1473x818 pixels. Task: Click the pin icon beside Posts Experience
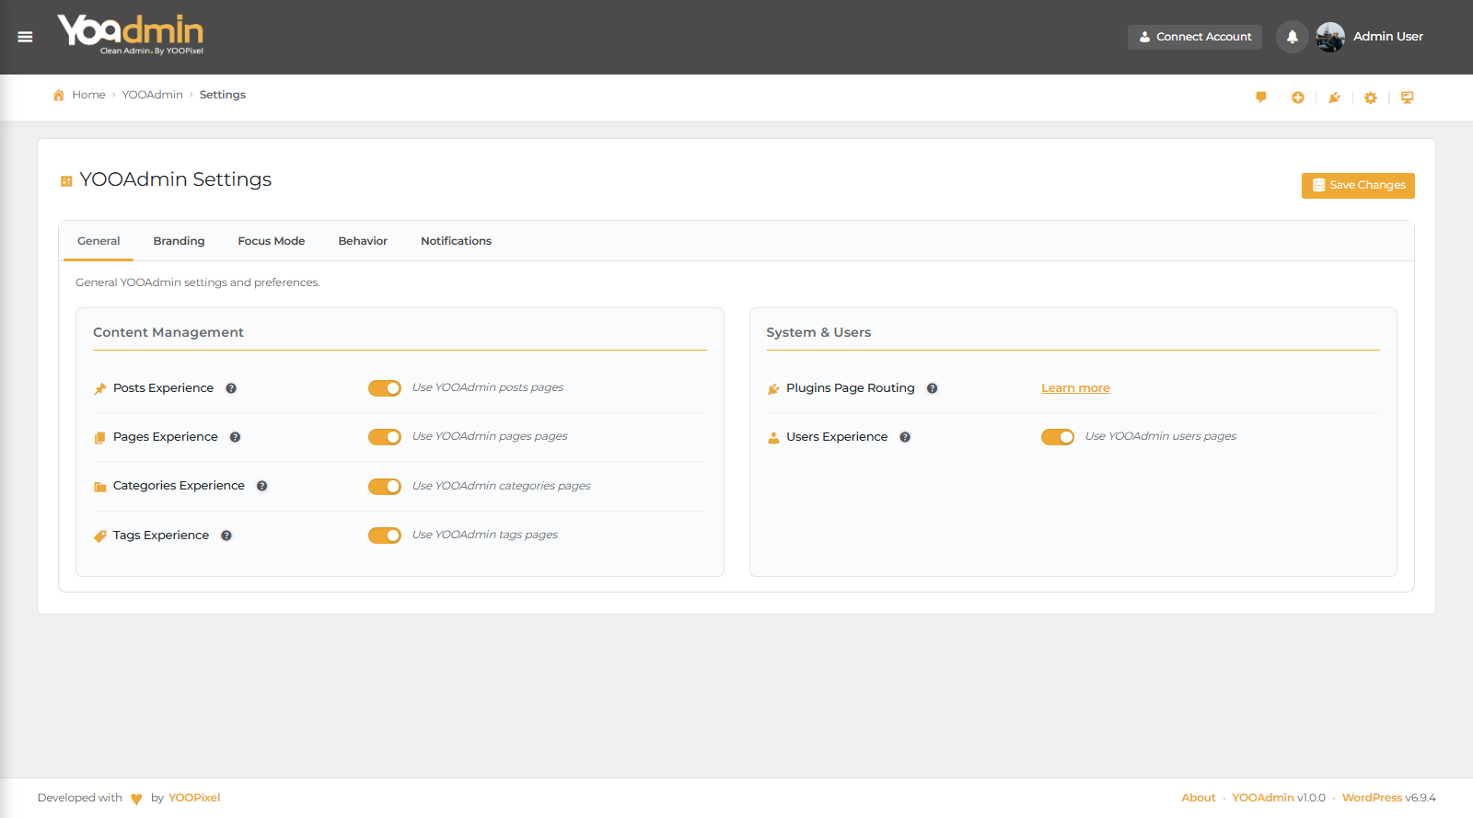[x=100, y=389]
